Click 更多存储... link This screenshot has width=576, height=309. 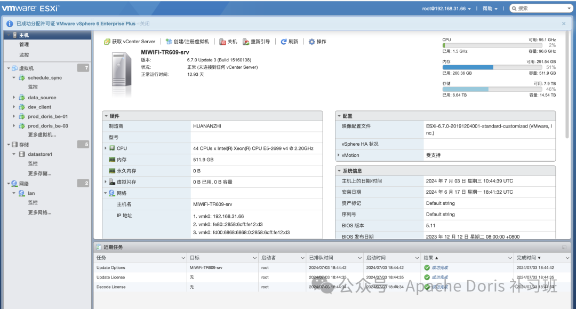click(x=39, y=173)
